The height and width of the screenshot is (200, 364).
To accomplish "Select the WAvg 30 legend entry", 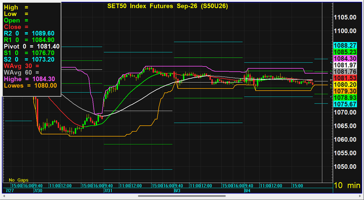I will coord(21,66).
